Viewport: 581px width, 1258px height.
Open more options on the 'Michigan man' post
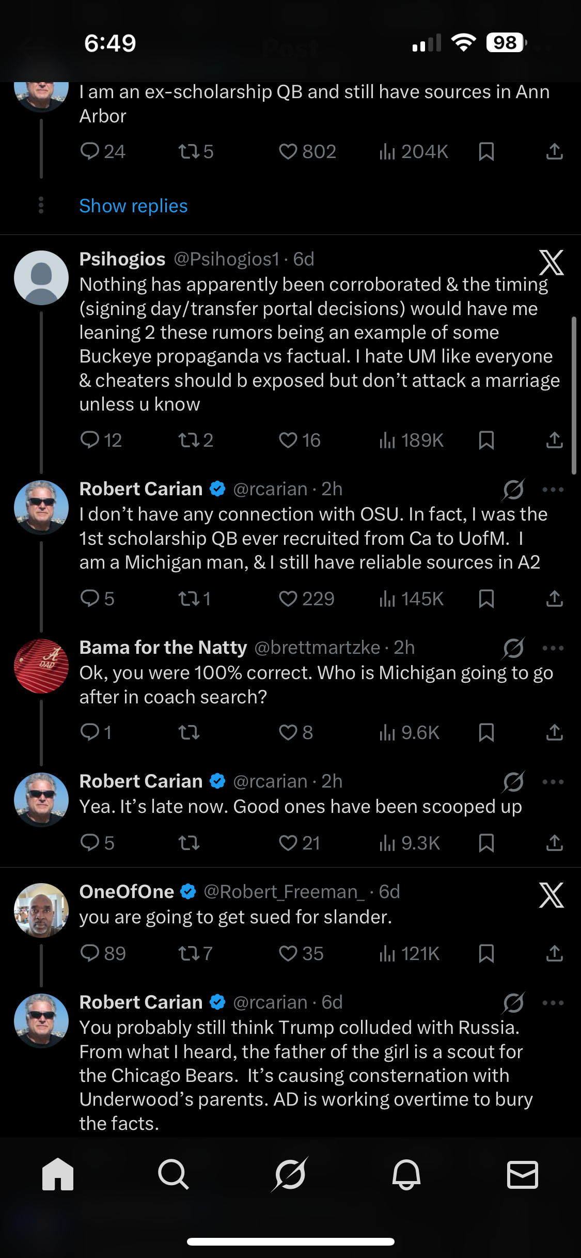pos(553,489)
